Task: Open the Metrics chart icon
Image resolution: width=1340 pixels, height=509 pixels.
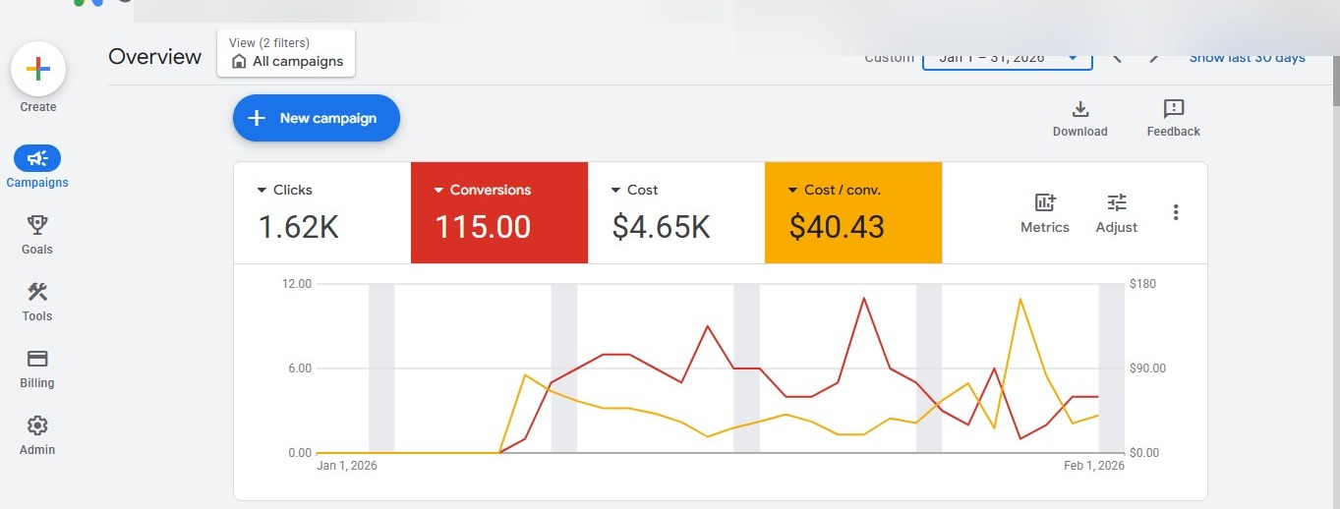Action: coord(1045,202)
